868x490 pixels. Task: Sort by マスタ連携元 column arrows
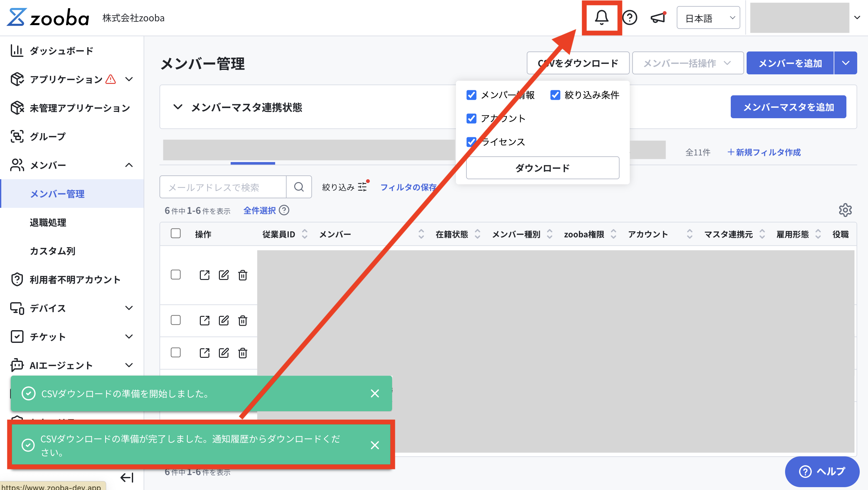pos(762,234)
